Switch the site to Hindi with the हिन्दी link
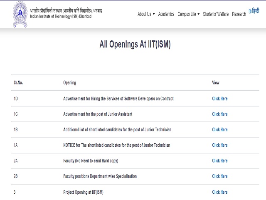Viewport: 266px width, 200px height. point(254,11)
